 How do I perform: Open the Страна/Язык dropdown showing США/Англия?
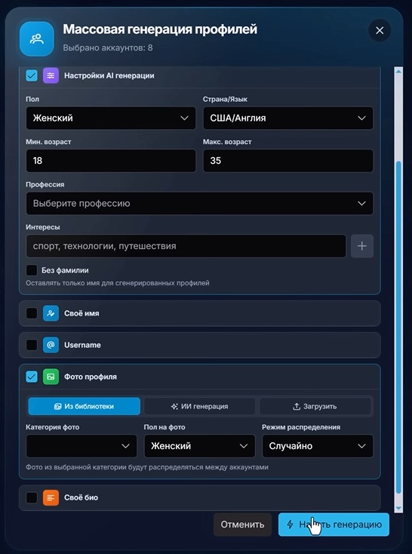[288, 118]
